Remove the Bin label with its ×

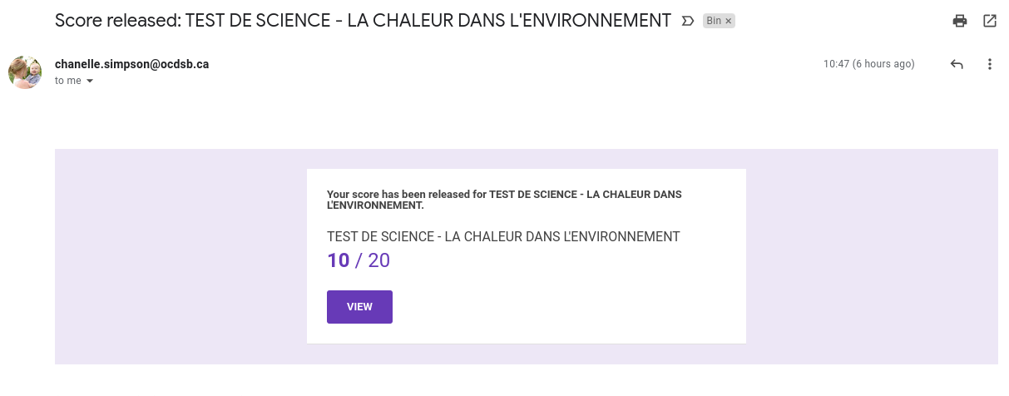(730, 22)
